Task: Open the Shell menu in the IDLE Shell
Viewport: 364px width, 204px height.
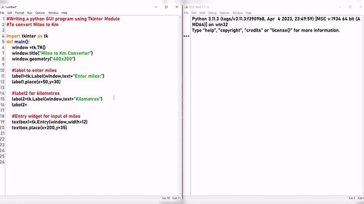Action: pos(202,13)
